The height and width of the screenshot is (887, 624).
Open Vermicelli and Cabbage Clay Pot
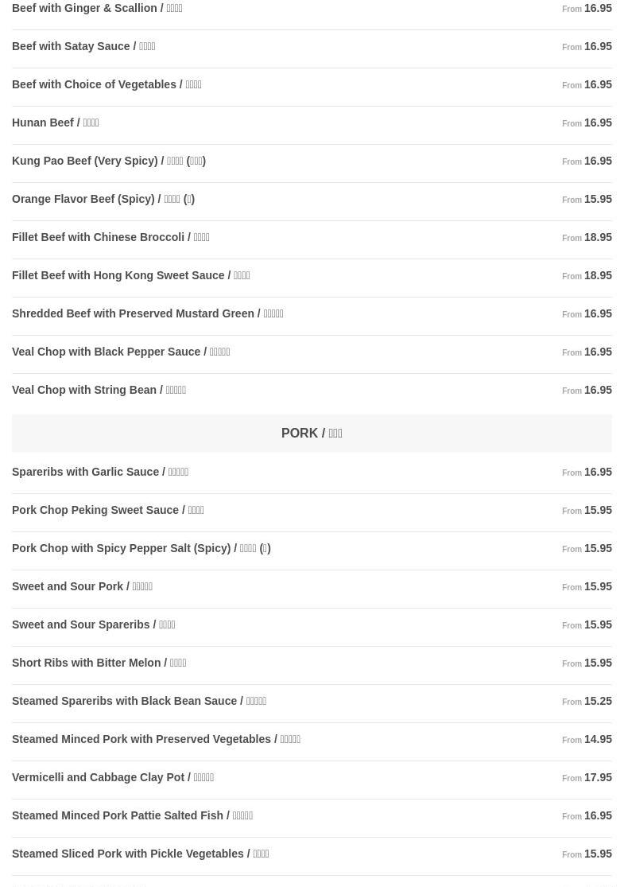pos(312,780)
